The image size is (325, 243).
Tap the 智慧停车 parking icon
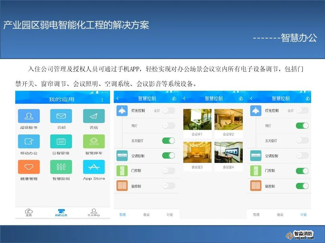pyautogui.click(x=94, y=141)
